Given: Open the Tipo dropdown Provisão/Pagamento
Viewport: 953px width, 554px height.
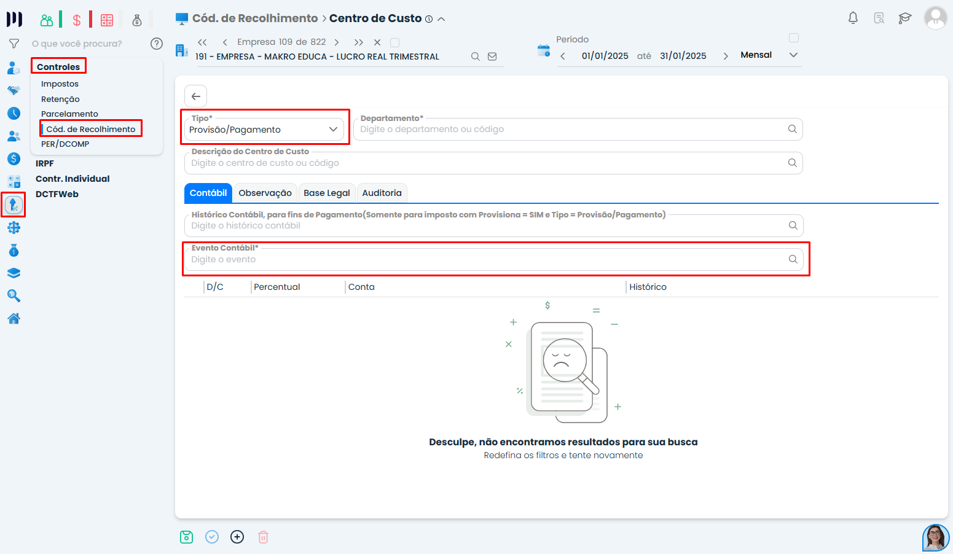Looking at the screenshot, I should (264, 130).
